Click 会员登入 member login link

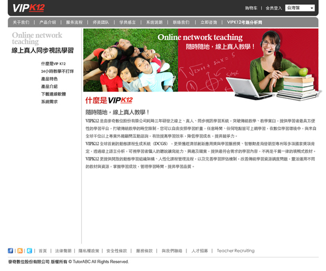274,8
